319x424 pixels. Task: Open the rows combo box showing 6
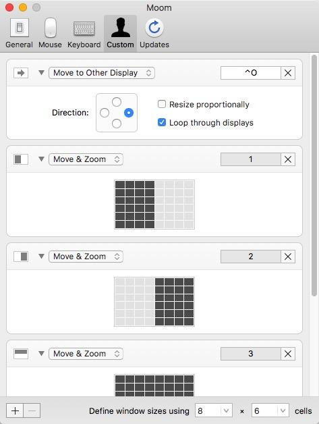(270, 410)
